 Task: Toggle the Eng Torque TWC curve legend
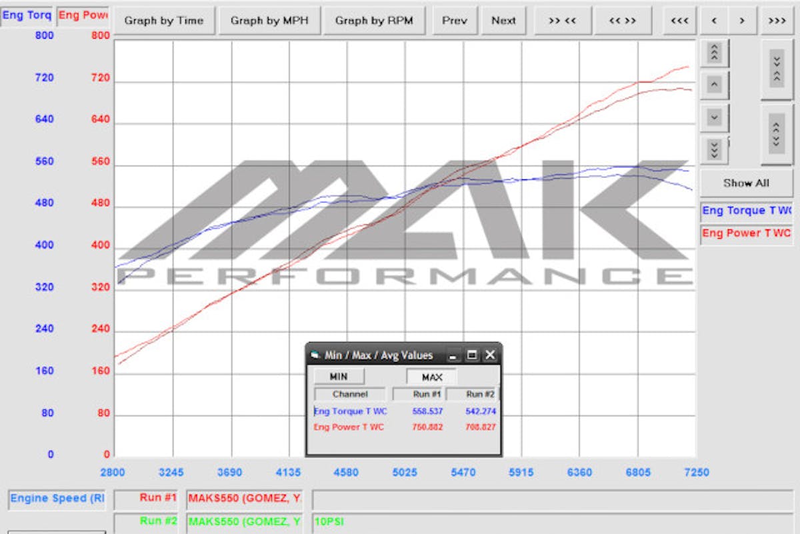click(746, 211)
